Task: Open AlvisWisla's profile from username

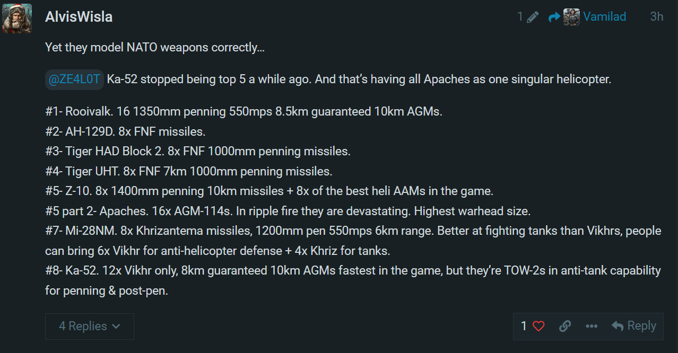Action: 79,17
